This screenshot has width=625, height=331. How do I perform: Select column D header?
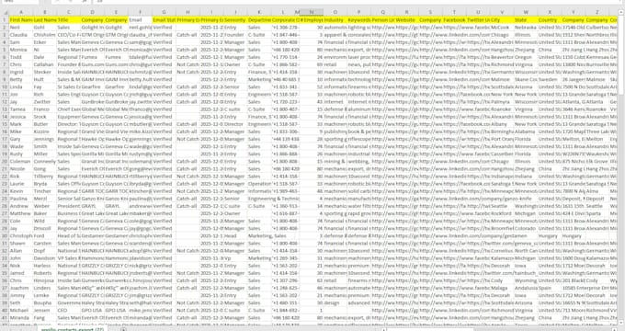coord(93,12)
